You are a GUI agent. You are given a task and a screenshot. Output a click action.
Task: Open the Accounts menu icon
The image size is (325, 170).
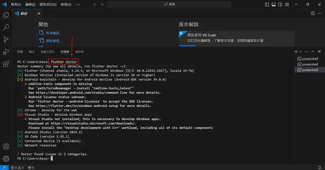[x=6, y=146]
